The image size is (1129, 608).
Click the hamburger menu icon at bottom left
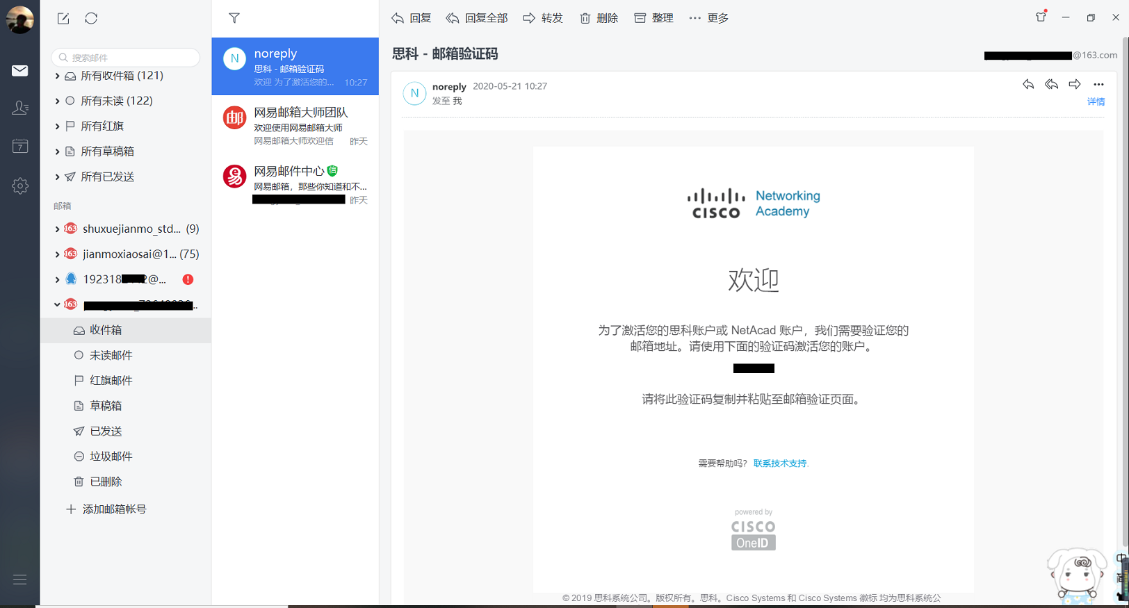20,580
